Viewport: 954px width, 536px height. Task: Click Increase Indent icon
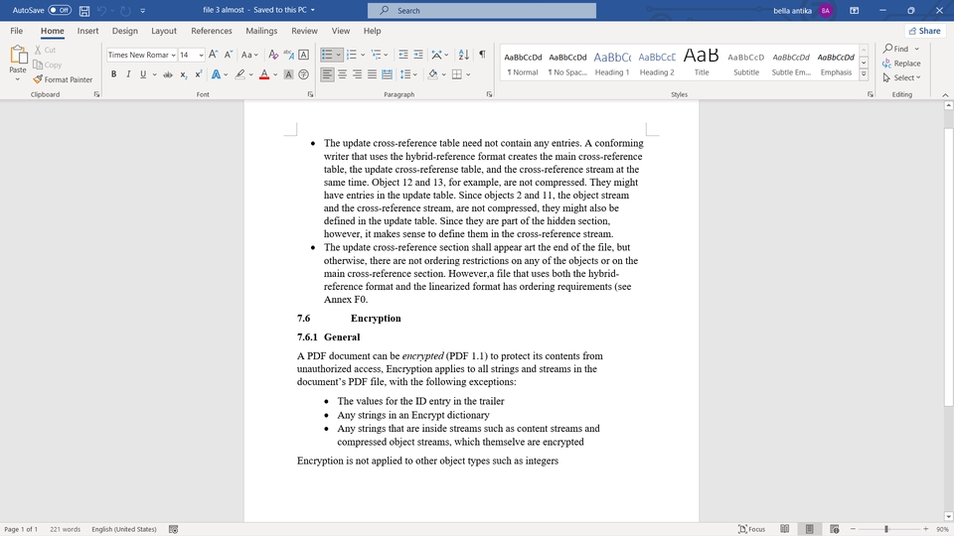[418, 55]
